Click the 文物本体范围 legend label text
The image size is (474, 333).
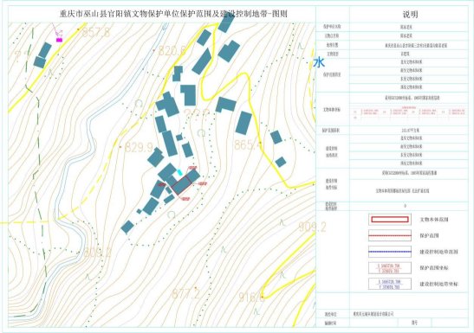point(434,220)
